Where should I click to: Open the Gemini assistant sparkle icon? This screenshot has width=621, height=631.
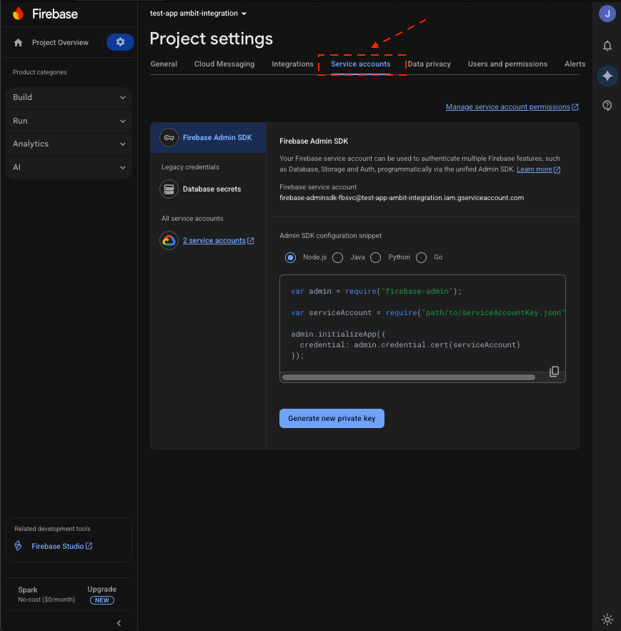[607, 76]
